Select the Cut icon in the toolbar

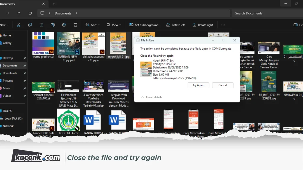(18, 25)
